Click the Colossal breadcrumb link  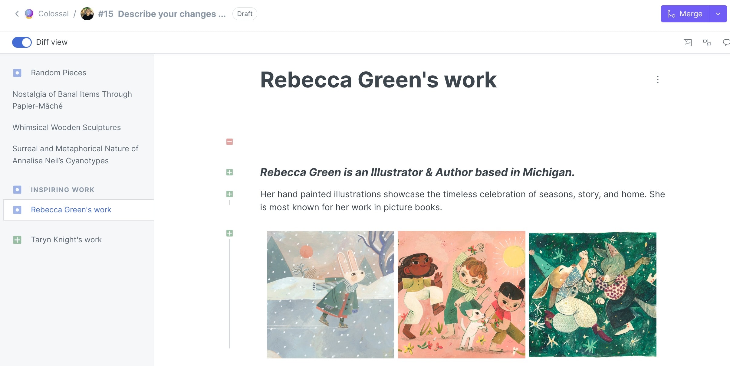coord(54,14)
